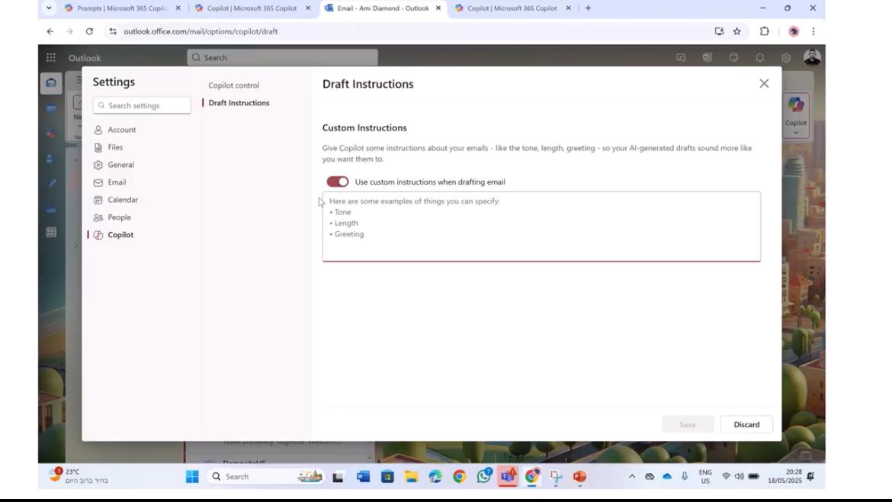Click the Search settings field
The height and width of the screenshot is (502, 892).
(143, 105)
